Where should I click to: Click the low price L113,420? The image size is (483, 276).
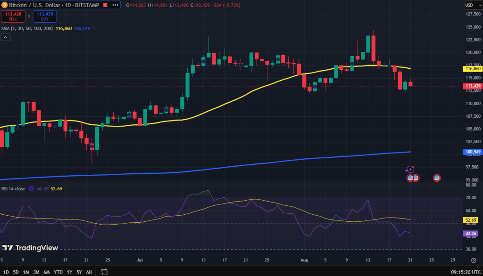point(179,5)
